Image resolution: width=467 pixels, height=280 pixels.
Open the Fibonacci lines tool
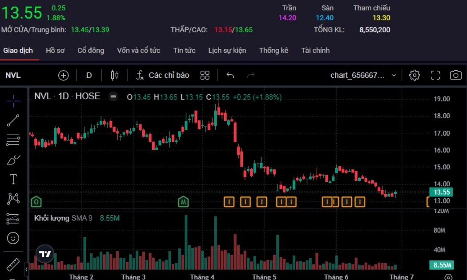(x=13, y=140)
